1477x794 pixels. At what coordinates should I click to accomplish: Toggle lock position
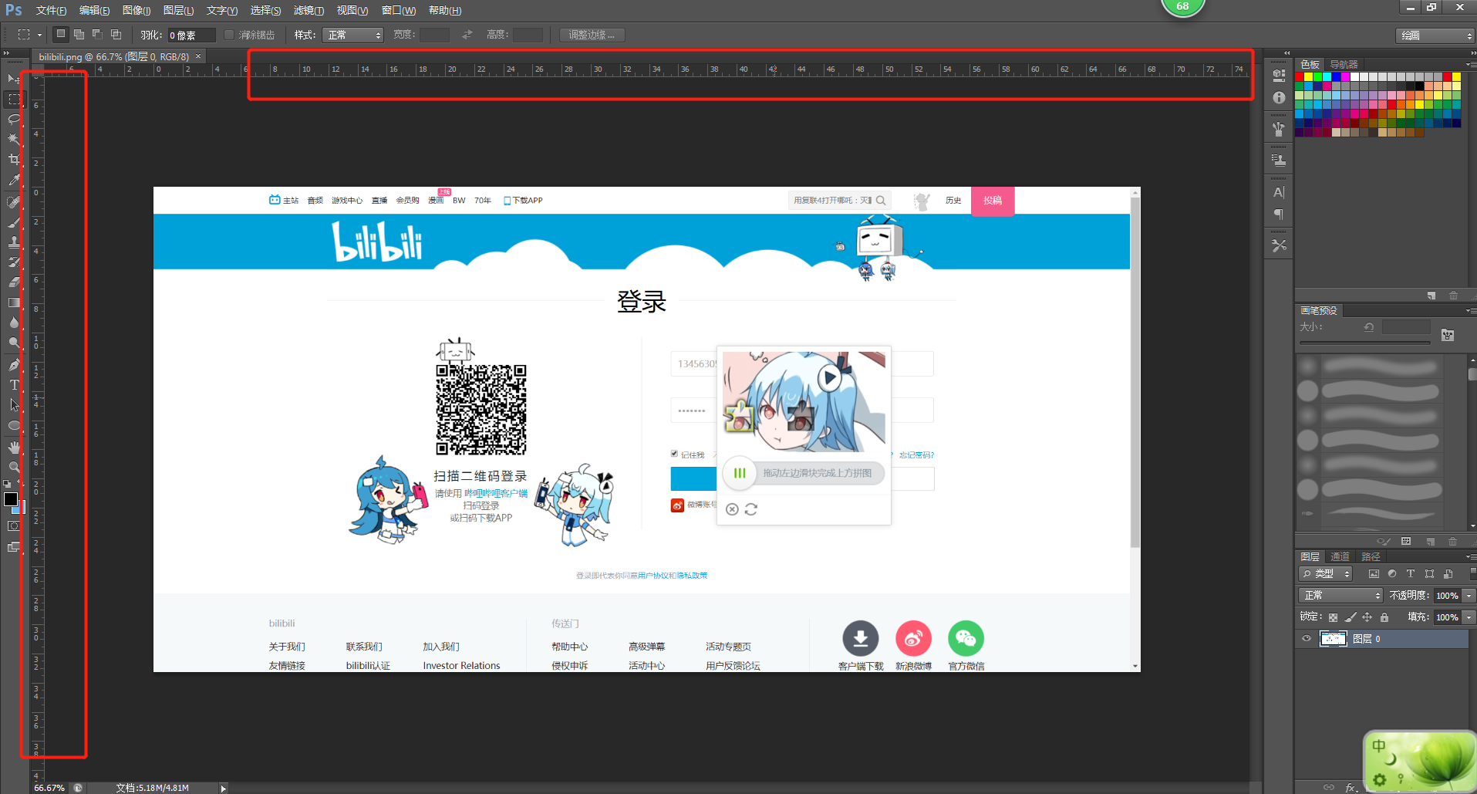click(x=1367, y=617)
